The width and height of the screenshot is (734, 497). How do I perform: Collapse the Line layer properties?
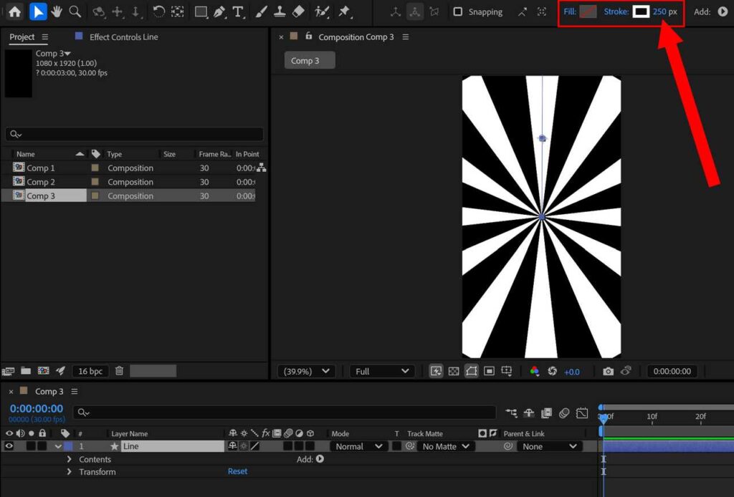tap(58, 446)
